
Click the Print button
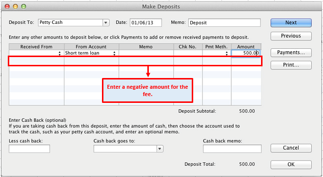[291, 65]
